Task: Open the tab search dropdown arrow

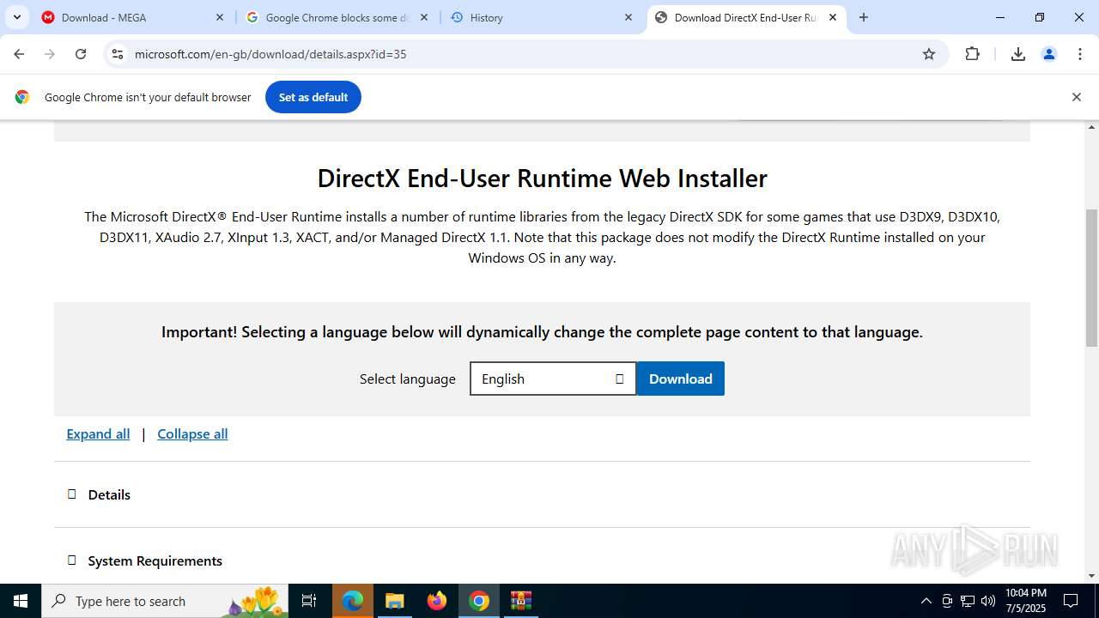Action: [17, 17]
